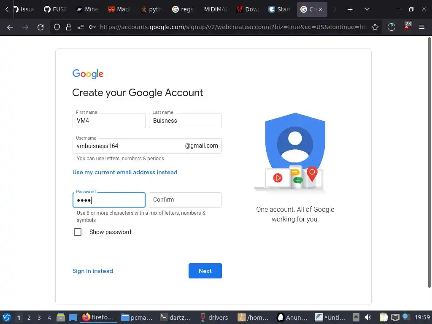Switch to workspace 2
This screenshot has height=324, width=432.
click(x=29, y=318)
